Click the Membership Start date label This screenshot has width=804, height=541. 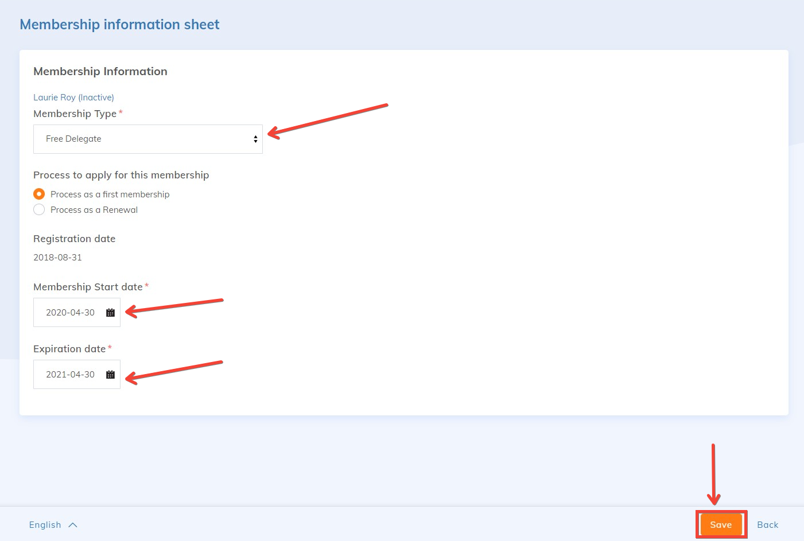point(88,287)
